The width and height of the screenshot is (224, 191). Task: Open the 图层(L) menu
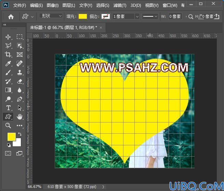pyautogui.click(x=69, y=5)
